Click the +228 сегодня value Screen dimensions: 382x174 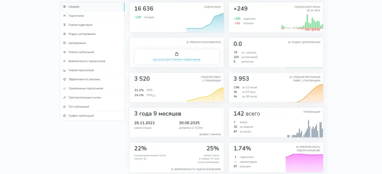point(144,17)
